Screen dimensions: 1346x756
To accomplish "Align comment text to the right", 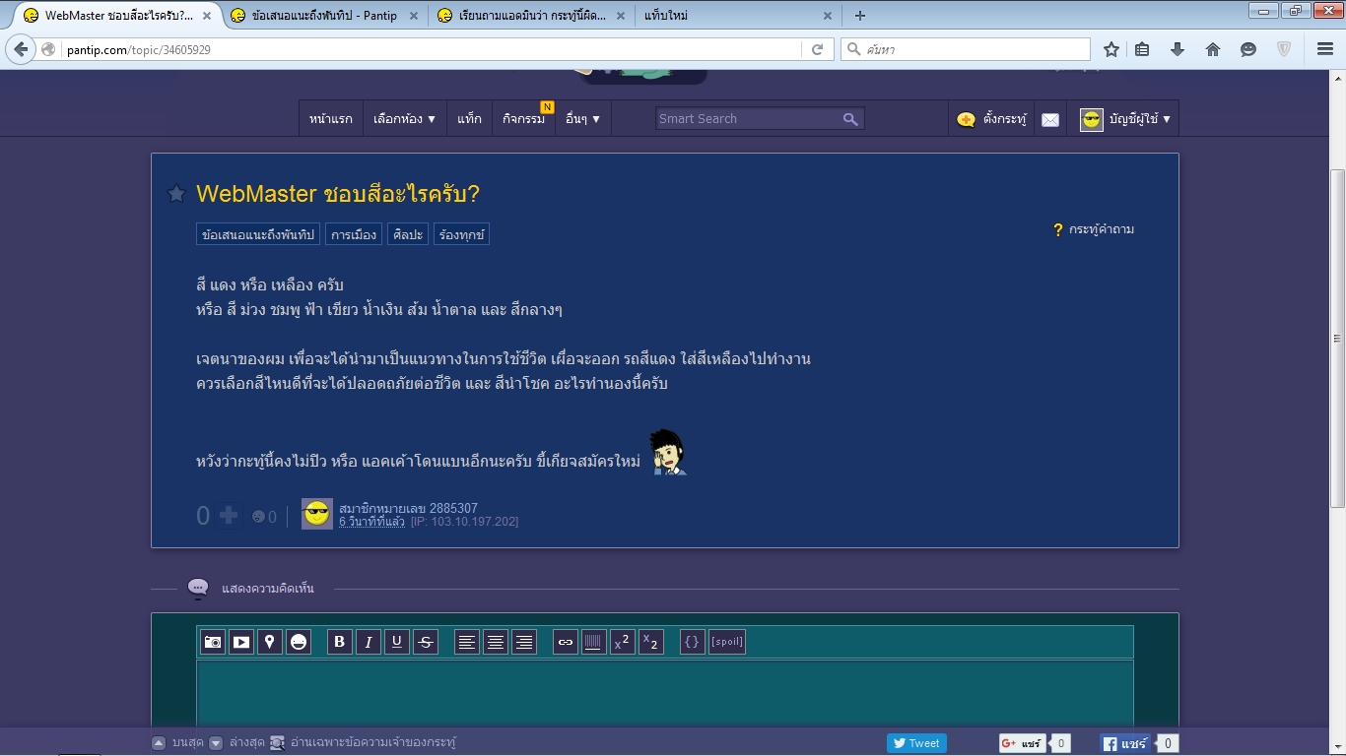I will coord(524,643).
